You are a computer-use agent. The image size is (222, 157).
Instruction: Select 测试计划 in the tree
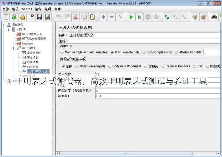click(18, 25)
